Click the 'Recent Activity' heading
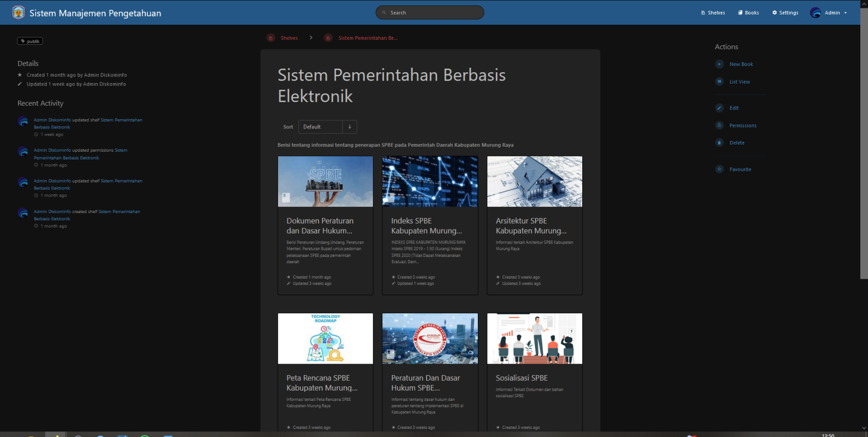 pyautogui.click(x=40, y=104)
